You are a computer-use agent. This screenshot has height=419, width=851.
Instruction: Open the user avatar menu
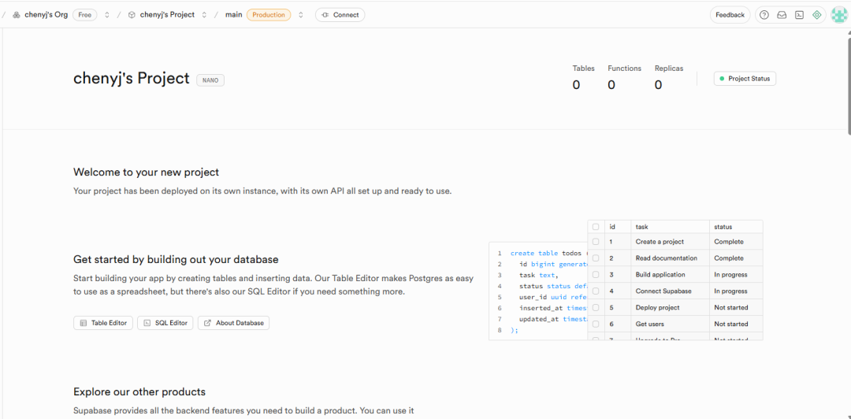839,15
